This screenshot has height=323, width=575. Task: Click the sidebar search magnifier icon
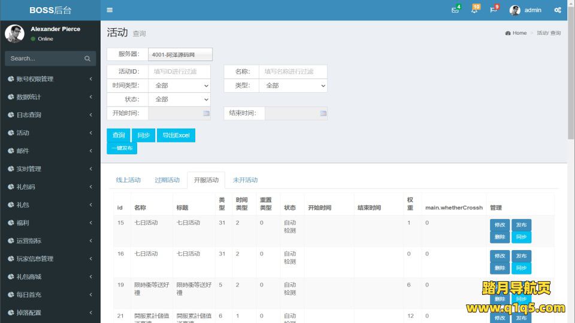coord(87,59)
